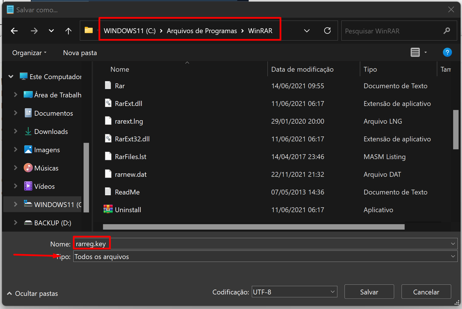Image resolution: width=462 pixels, height=309 pixels.
Task: Select the RarExt.dll file icon
Action: click(108, 103)
